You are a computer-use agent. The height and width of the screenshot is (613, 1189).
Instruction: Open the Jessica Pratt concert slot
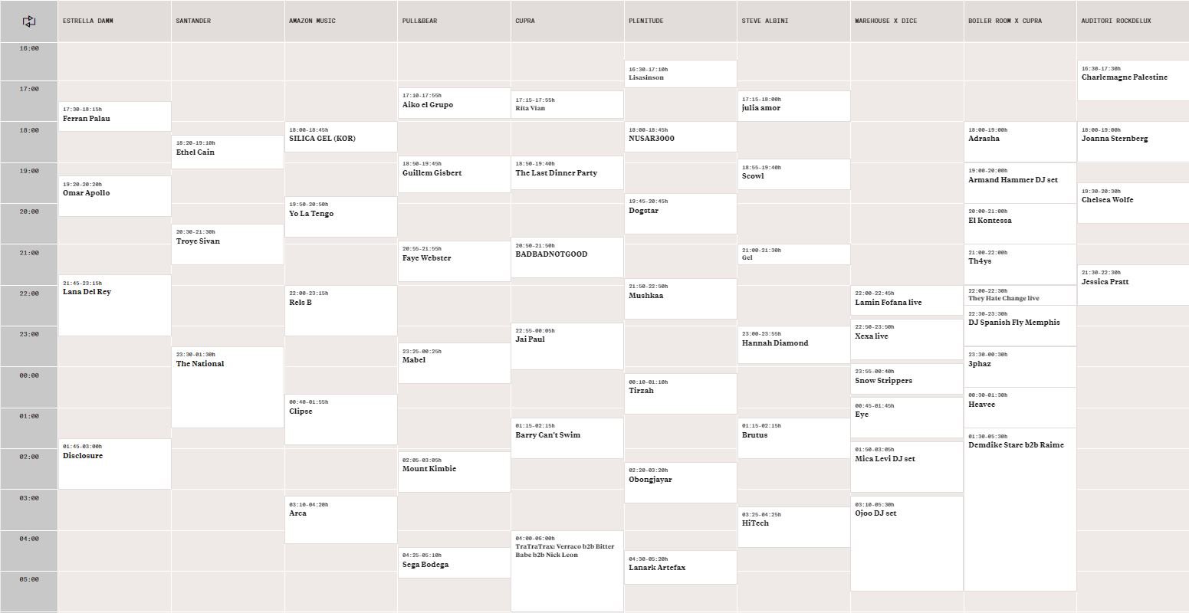[1132, 284]
